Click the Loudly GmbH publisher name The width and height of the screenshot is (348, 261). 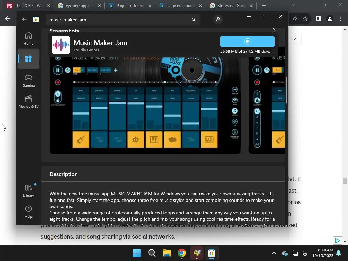click(x=86, y=50)
